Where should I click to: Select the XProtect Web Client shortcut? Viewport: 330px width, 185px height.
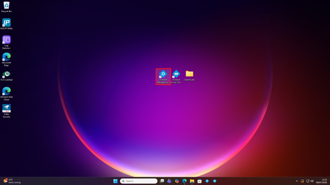click(7, 94)
